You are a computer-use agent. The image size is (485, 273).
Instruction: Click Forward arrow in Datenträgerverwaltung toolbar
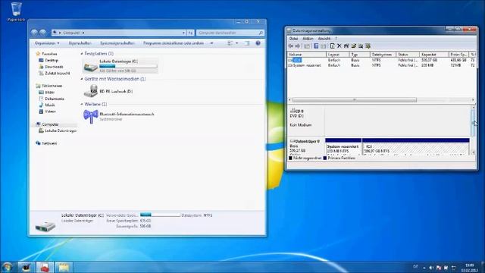point(298,46)
